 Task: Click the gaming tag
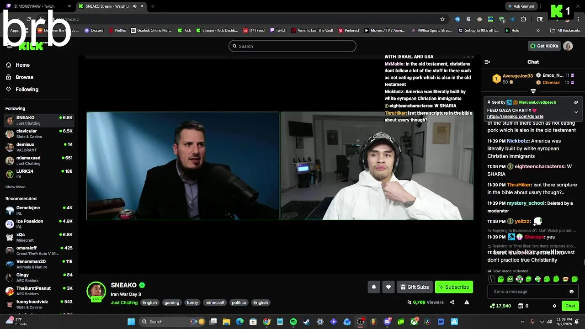pyautogui.click(x=172, y=302)
